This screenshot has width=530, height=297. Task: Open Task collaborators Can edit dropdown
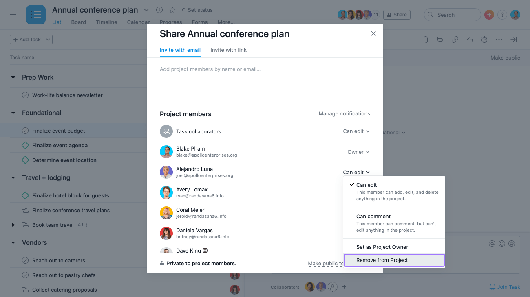pyautogui.click(x=356, y=131)
